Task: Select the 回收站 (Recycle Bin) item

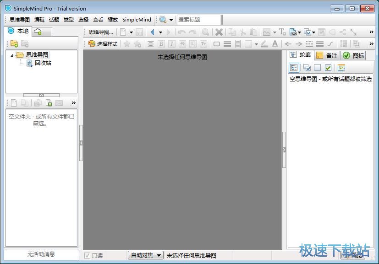Action: [x=43, y=63]
